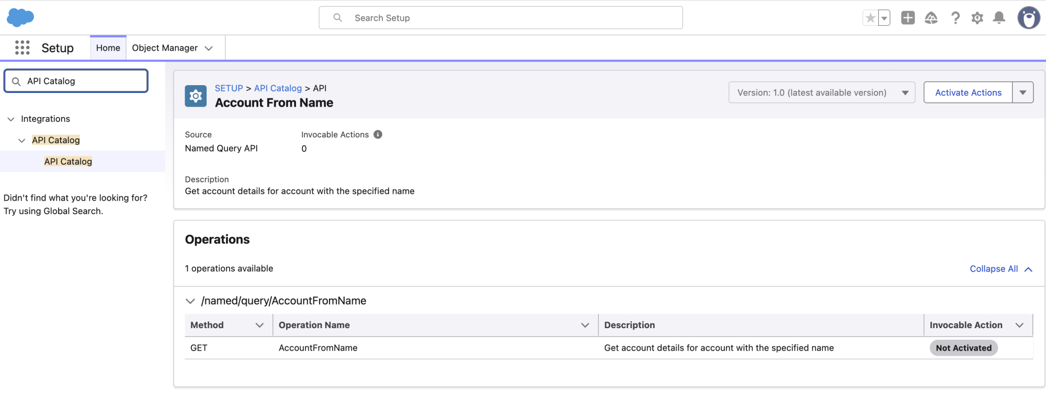Click the Favorites star icon
The image size is (1046, 395).
pyautogui.click(x=870, y=18)
